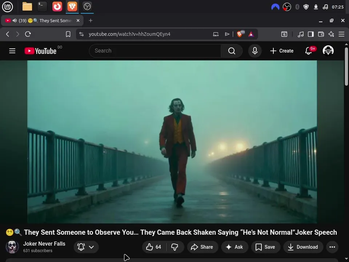Open the file manager folder icon
Image resolution: width=349 pixels, height=262 pixels.
tap(27, 7)
